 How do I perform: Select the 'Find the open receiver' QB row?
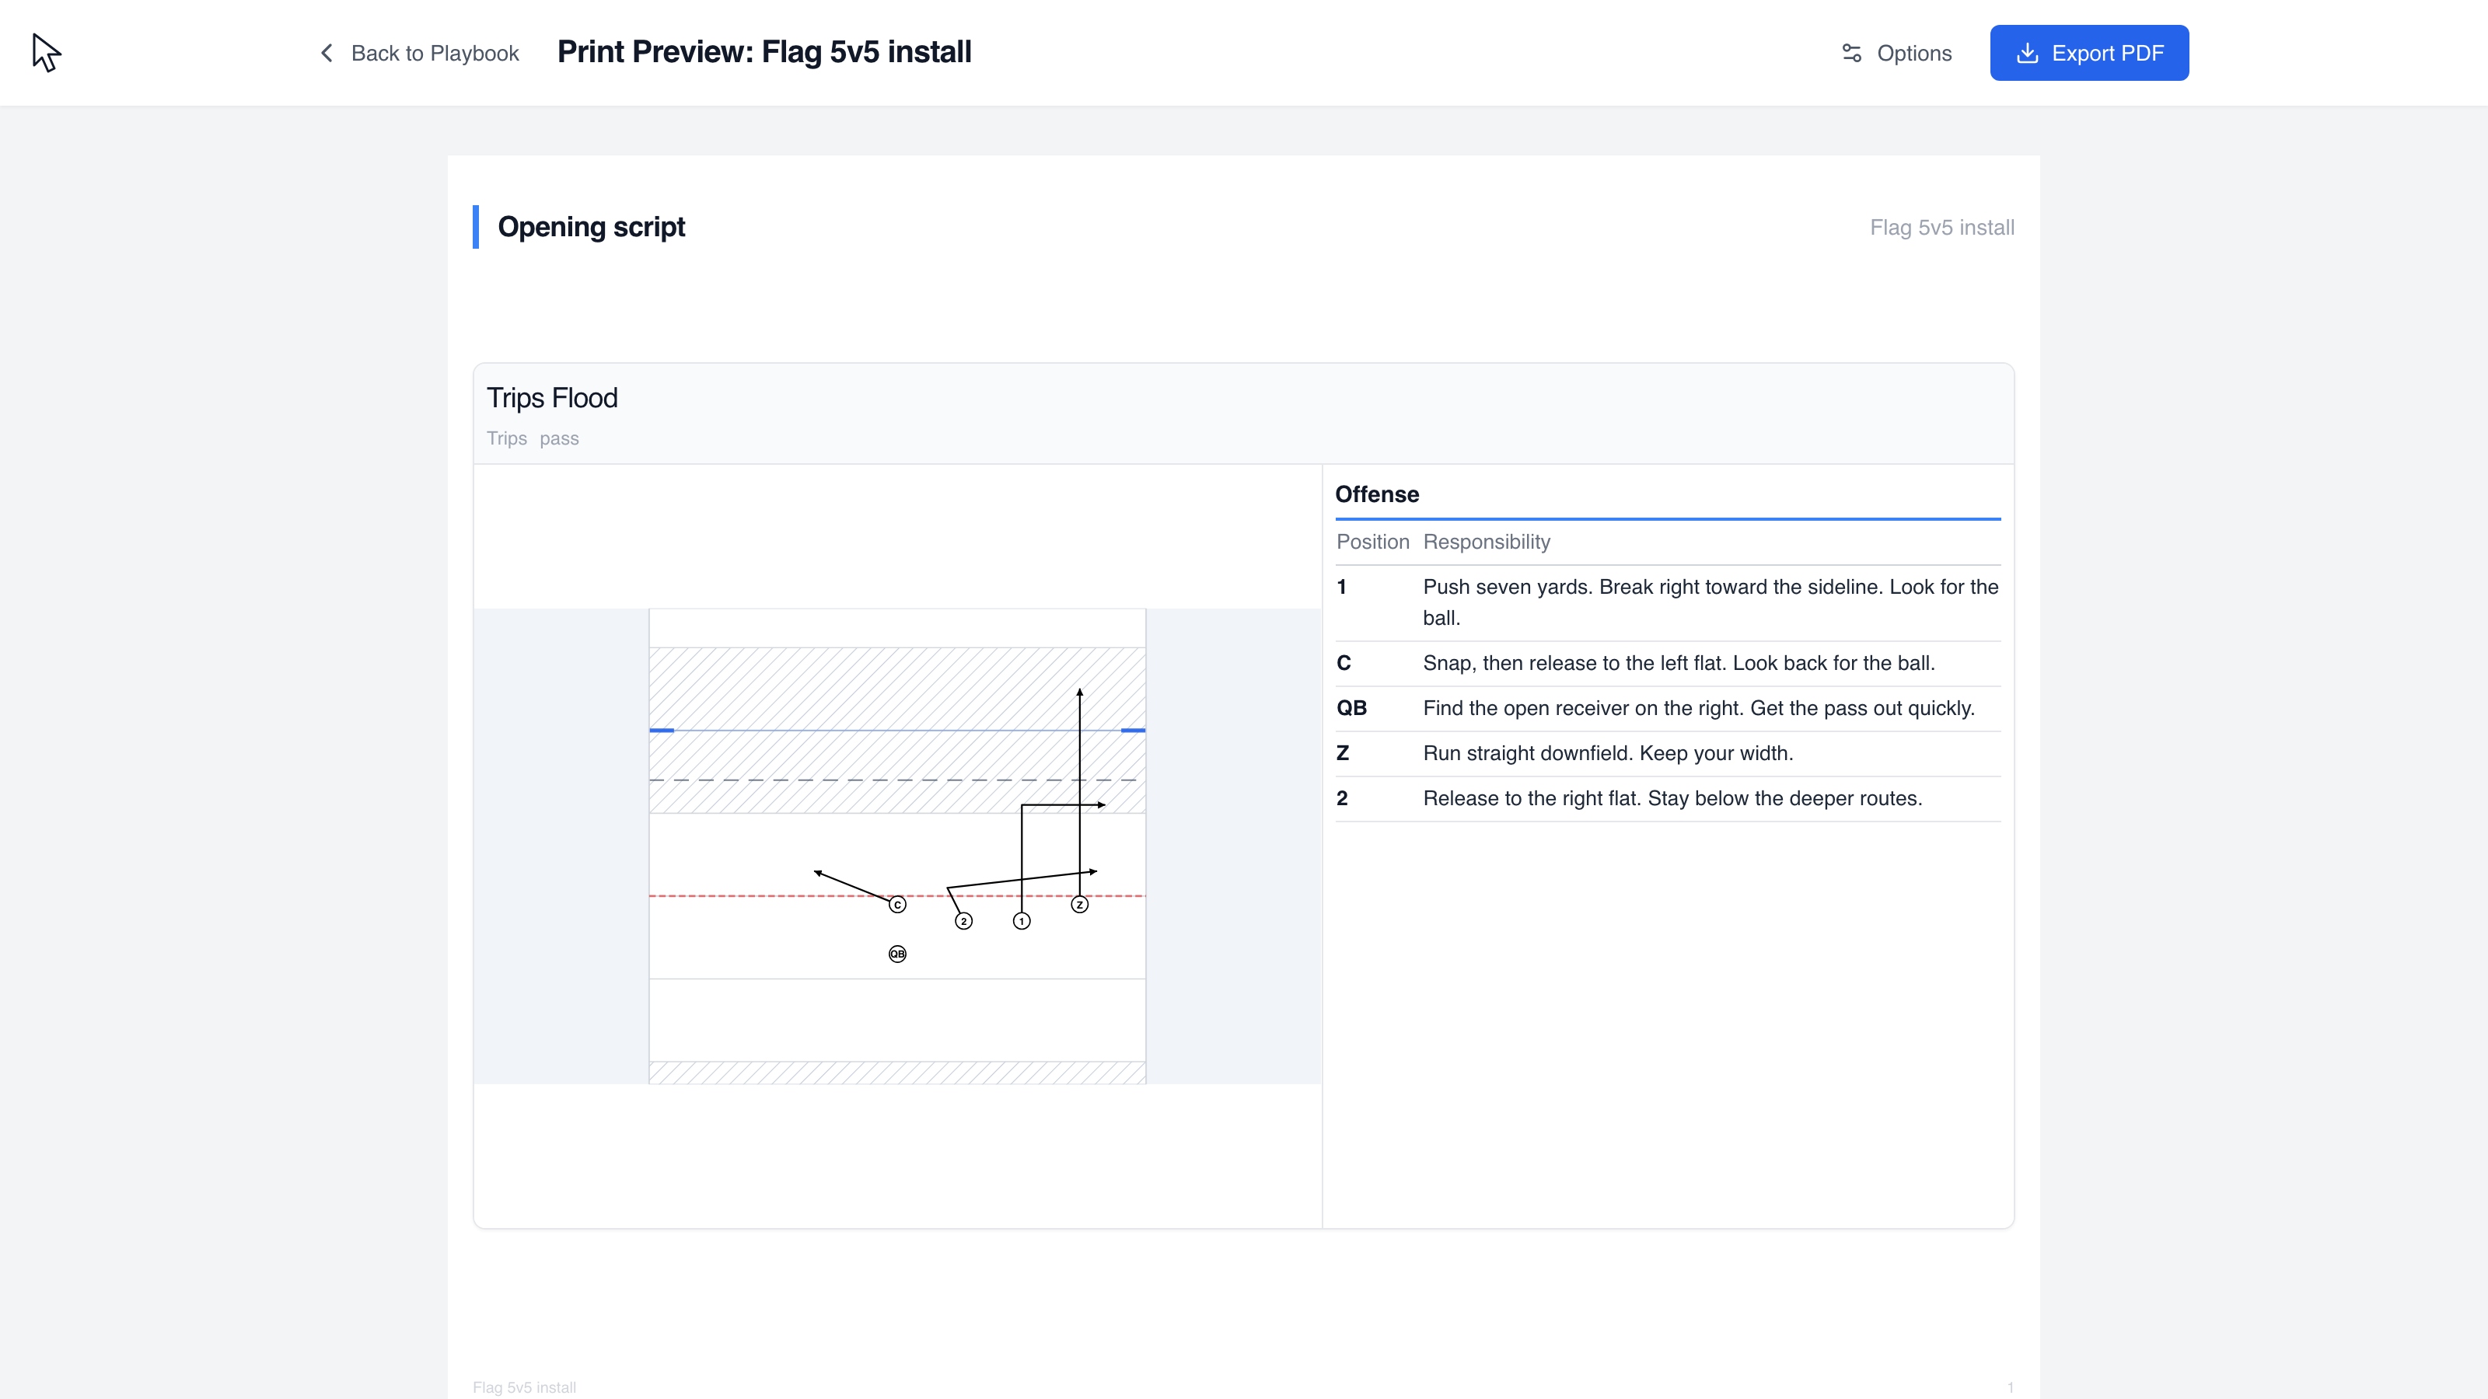pos(1668,709)
